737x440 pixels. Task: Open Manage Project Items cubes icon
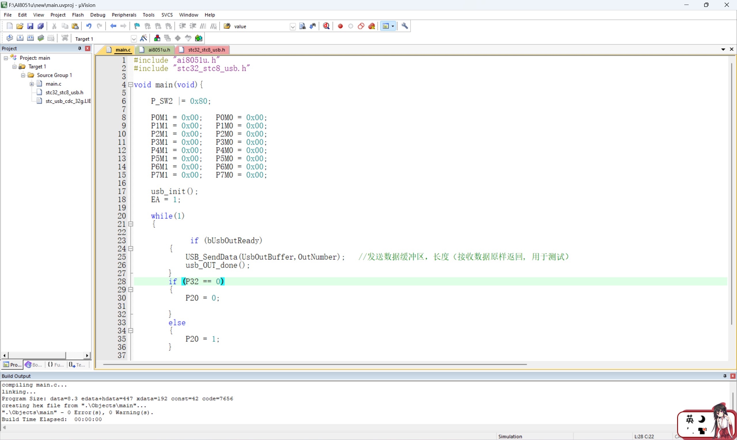tap(157, 38)
